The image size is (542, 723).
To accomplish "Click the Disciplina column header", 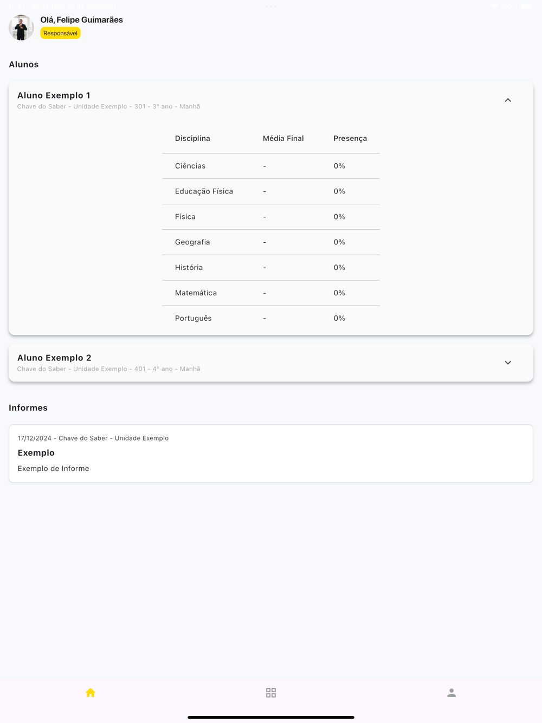I will (192, 138).
